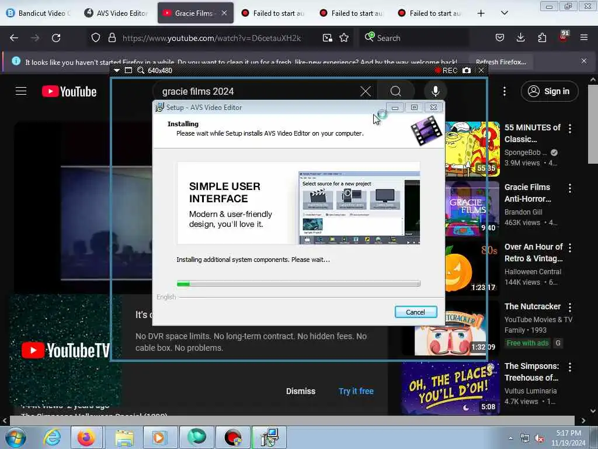Open Firefox from the taskbar
Screen dimensions: 598x449
(86, 437)
